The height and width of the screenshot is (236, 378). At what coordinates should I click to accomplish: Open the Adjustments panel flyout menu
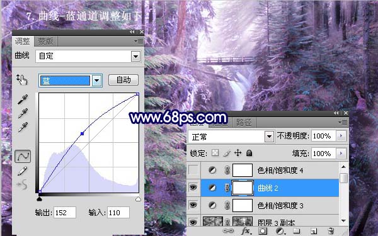click(x=139, y=42)
